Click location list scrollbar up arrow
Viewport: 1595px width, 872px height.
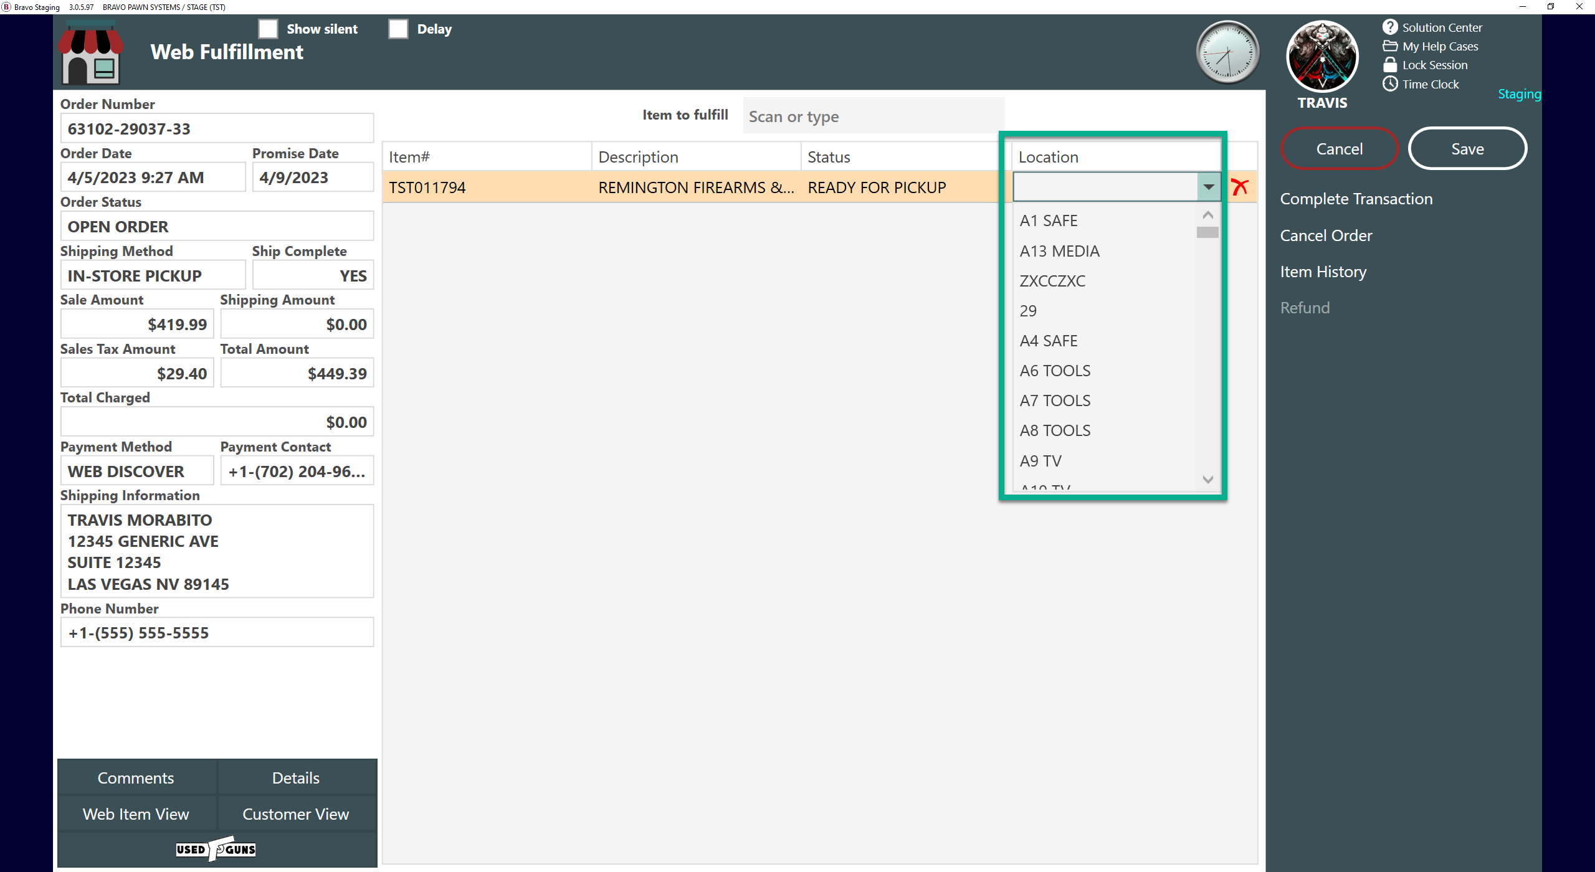pos(1208,215)
